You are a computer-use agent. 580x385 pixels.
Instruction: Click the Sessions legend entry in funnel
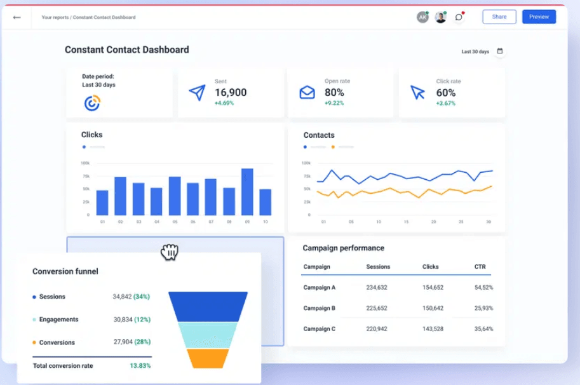pos(49,297)
